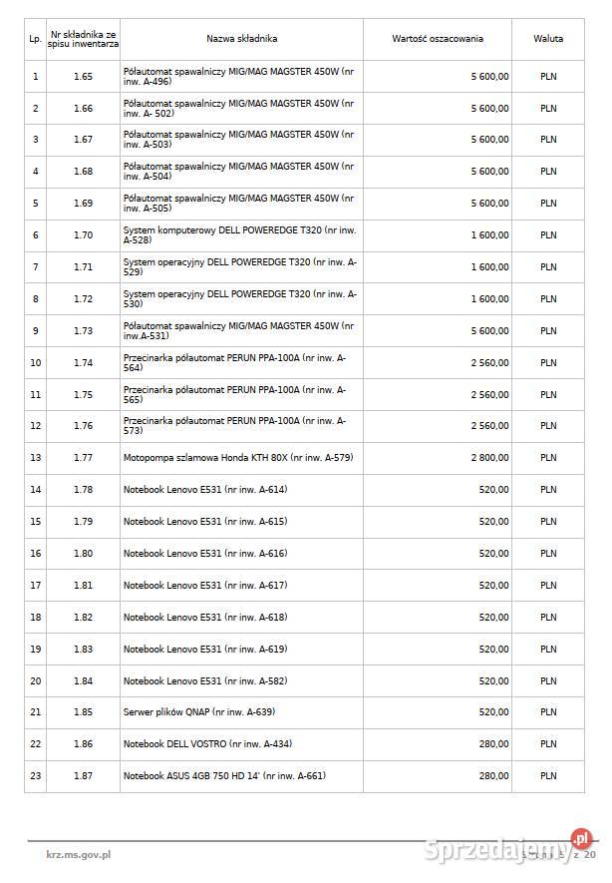Click the 'Waluta' column header
This screenshot has width=612, height=883.
pyautogui.click(x=548, y=39)
